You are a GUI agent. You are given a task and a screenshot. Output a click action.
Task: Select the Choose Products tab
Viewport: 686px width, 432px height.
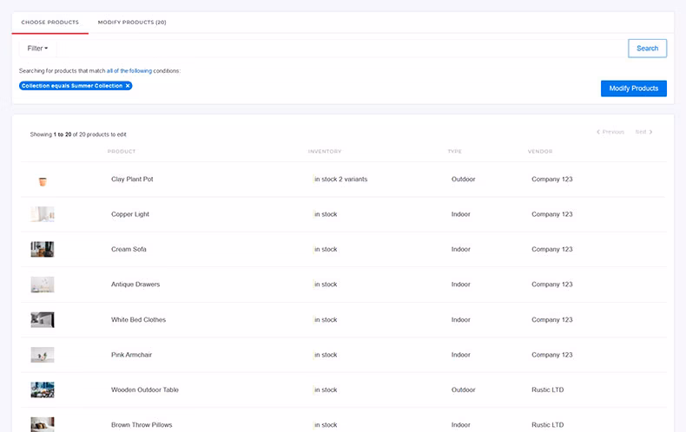50,23
